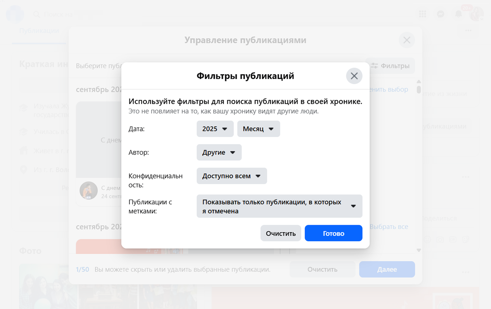Open the Доступно всем privacy dropdown
The height and width of the screenshot is (309, 491).
pyautogui.click(x=232, y=176)
